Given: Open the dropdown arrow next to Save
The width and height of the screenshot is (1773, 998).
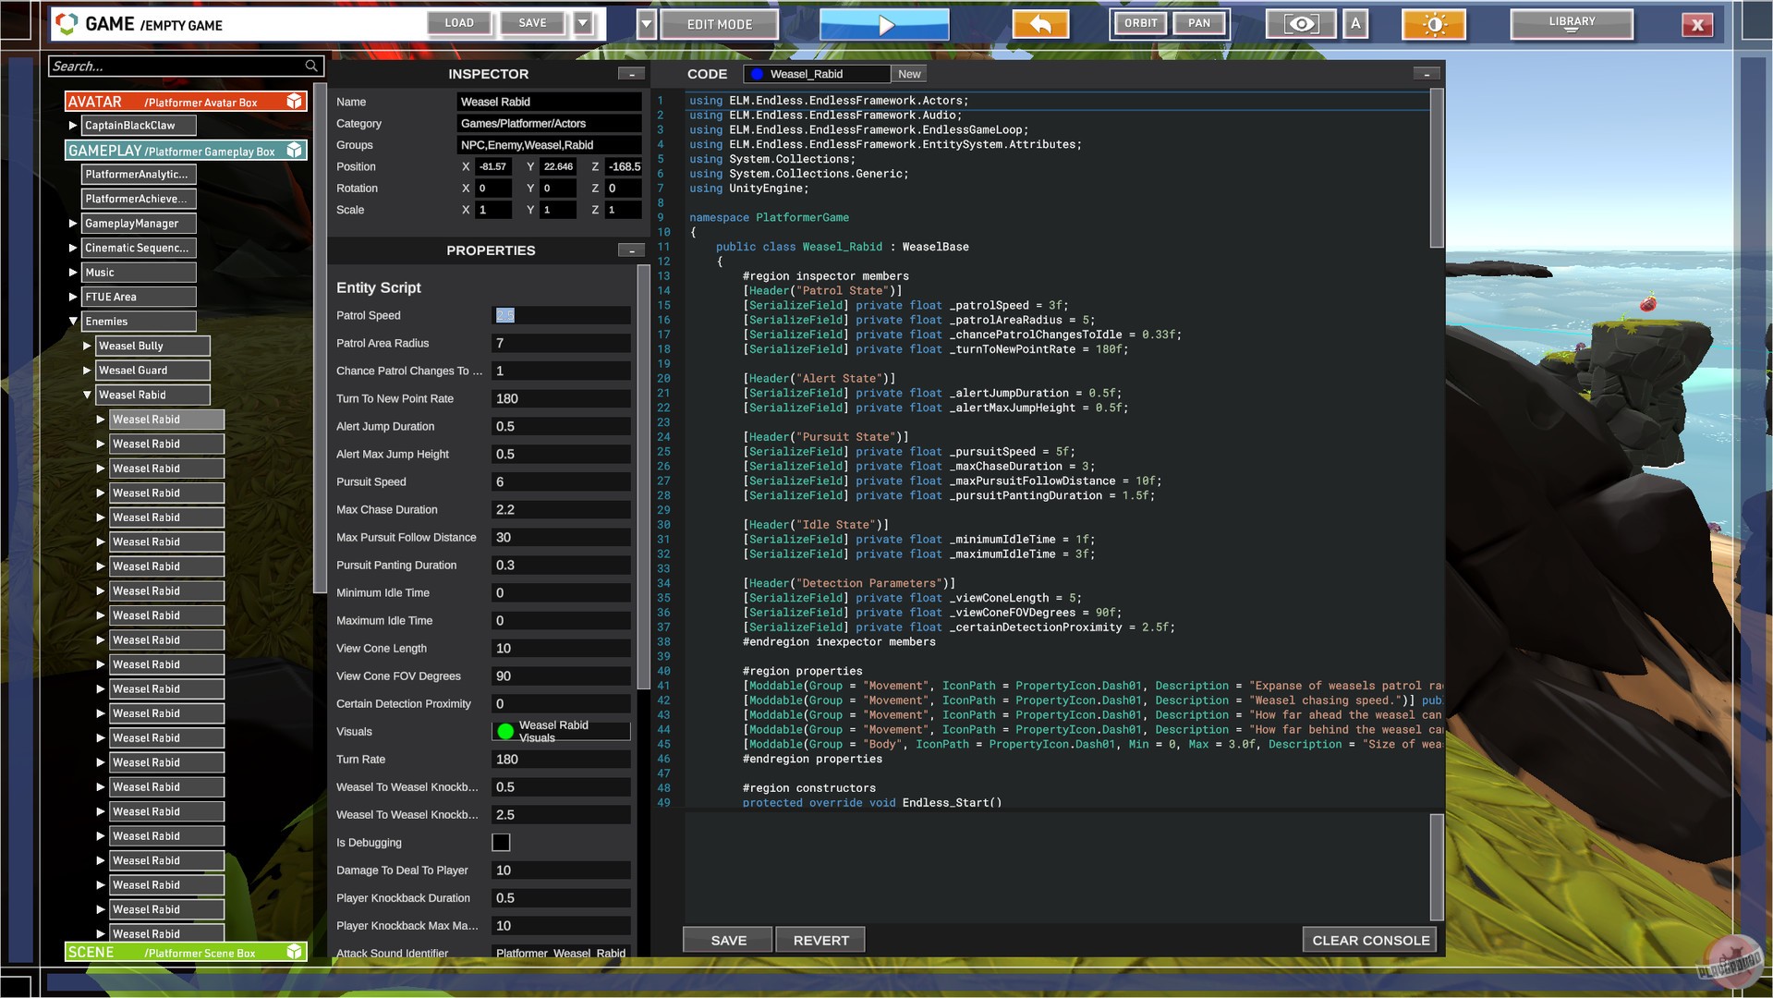Looking at the screenshot, I should click(x=583, y=24).
